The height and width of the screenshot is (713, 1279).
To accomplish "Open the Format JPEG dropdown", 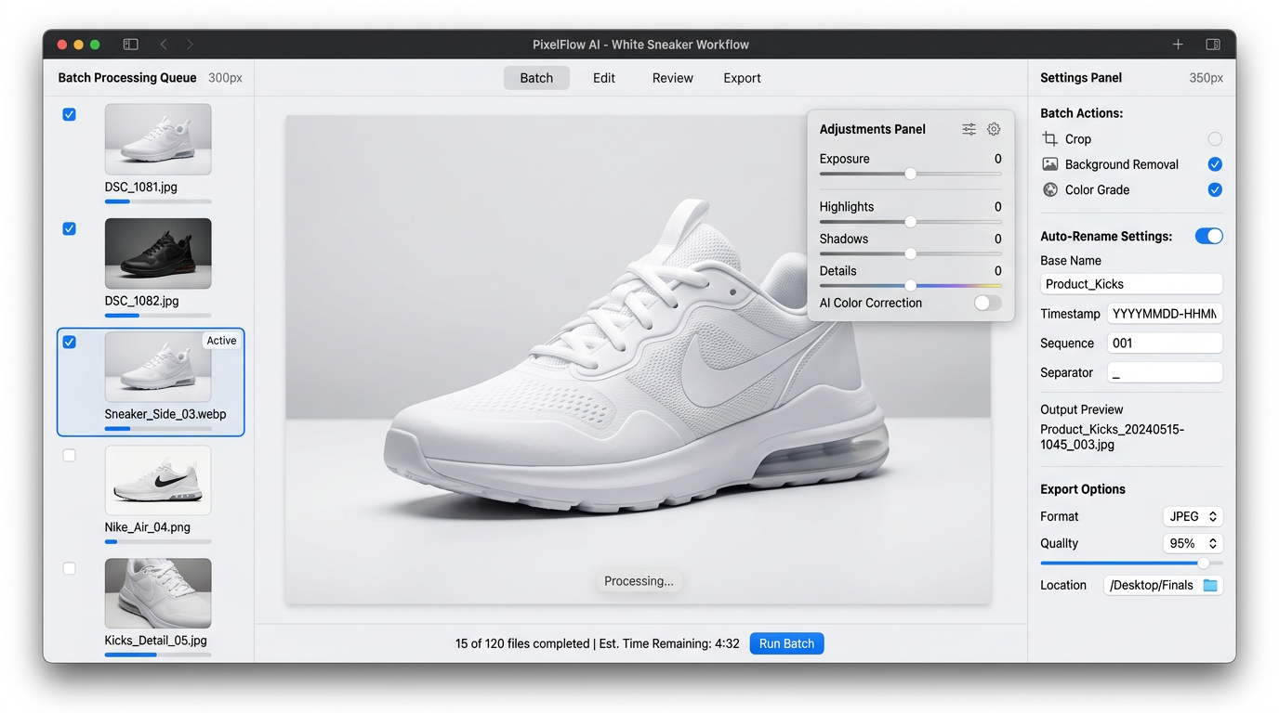I will (x=1193, y=516).
